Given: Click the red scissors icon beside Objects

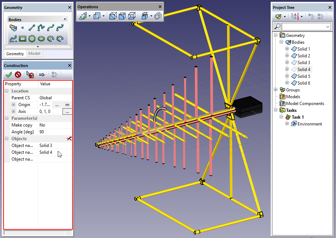Looking at the screenshot, I should [x=69, y=139].
